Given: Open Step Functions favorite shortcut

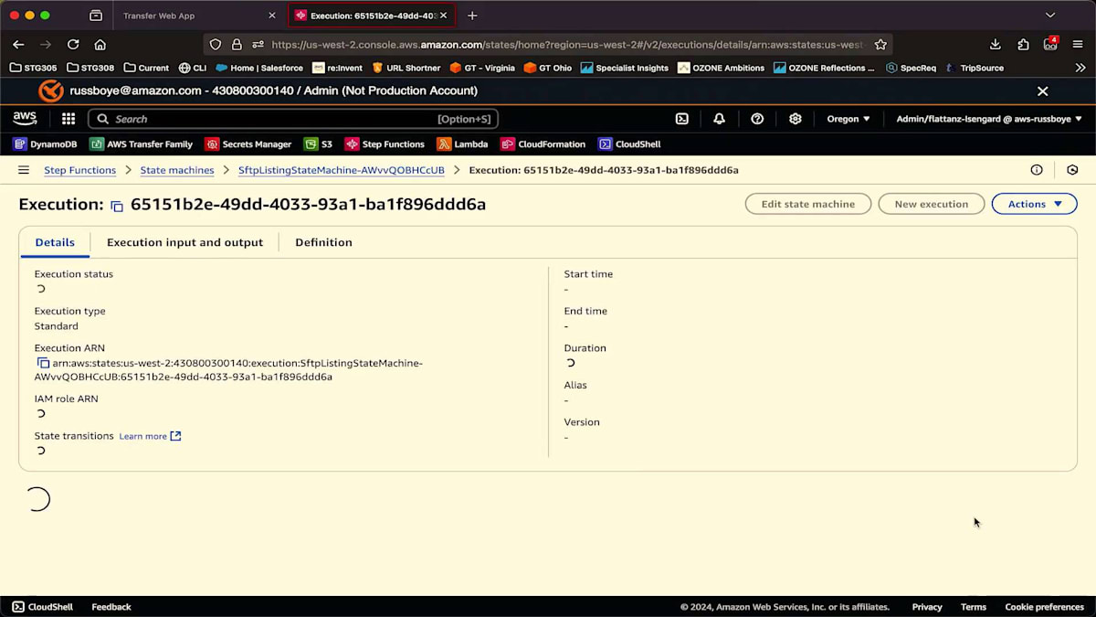Looking at the screenshot, I should point(385,144).
